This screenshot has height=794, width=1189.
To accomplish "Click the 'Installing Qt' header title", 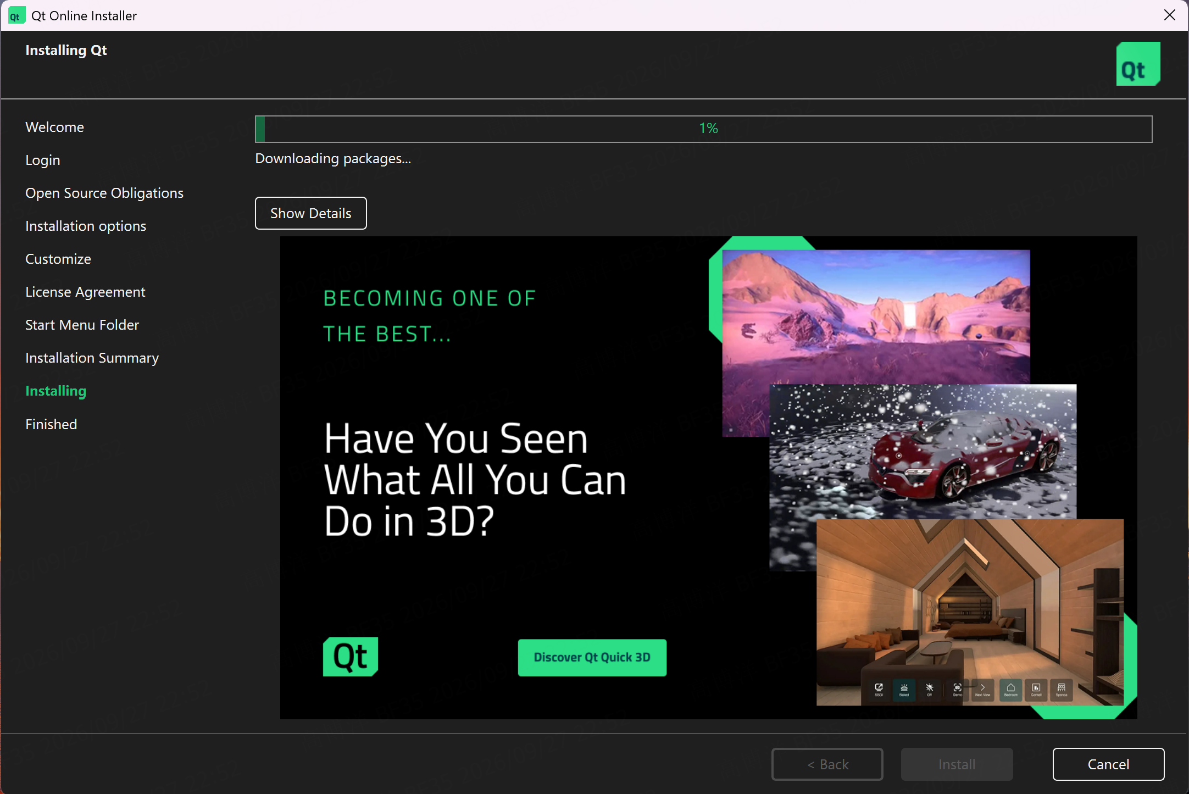I will click(x=66, y=50).
